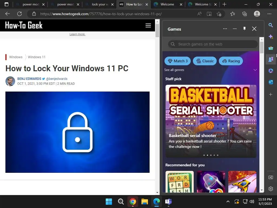Open the Windows Start menu
This screenshot has height=208, width=277.
coord(109,201)
